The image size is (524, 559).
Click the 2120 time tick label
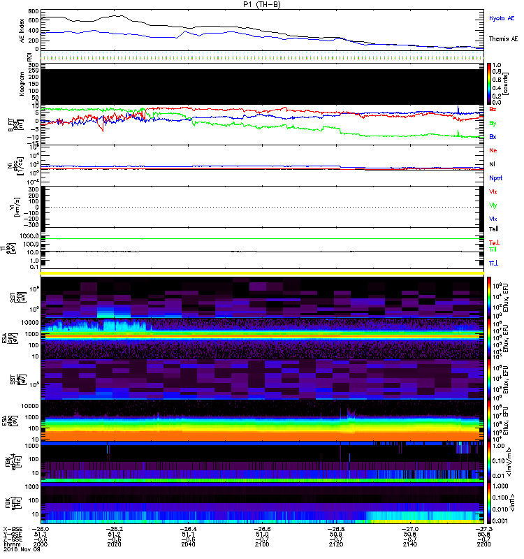pyautogui.click(x=336, y=544)
